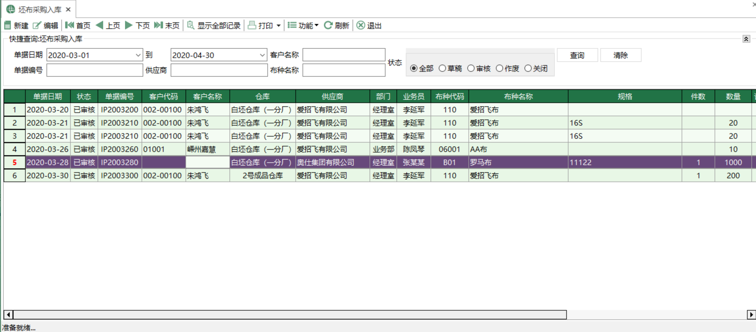Select the 审核 status radio
This screenshot has height=332, width=756.
471,68
